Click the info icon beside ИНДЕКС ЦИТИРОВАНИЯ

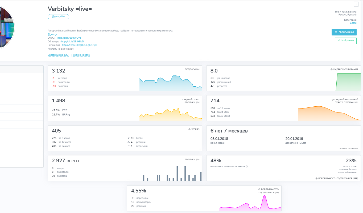332,69
